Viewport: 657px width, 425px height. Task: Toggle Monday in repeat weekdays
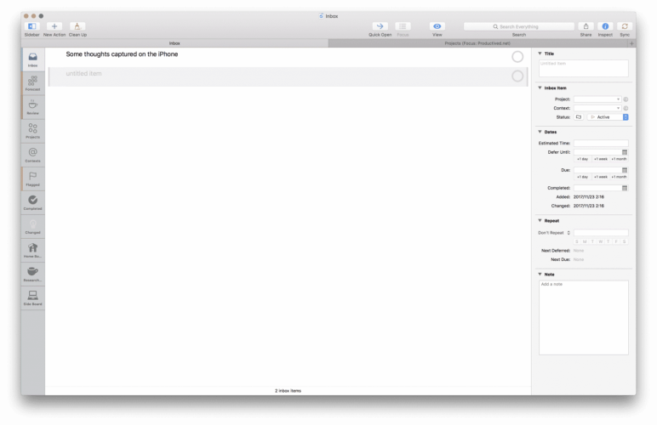point(585,241)
